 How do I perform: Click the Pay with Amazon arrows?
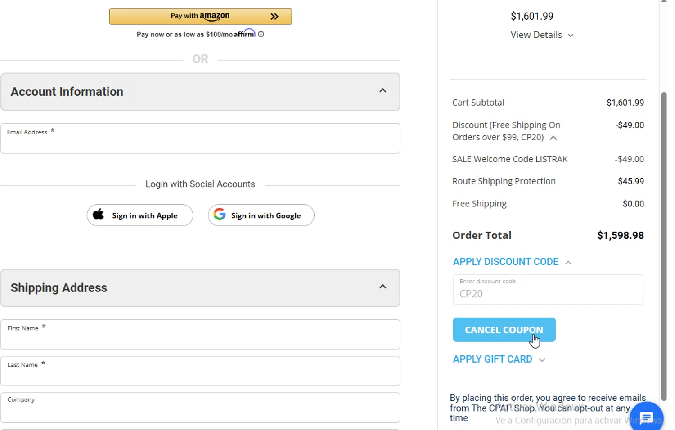(x=274, y=17)
